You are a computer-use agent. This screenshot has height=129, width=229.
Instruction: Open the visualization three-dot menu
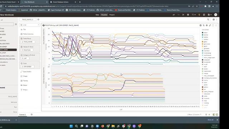(x=216, y=25)
